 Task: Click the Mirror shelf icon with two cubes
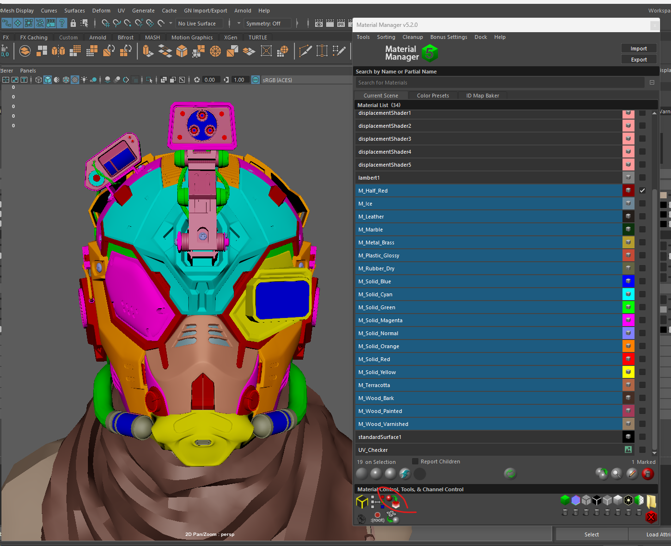pos(58,50)
